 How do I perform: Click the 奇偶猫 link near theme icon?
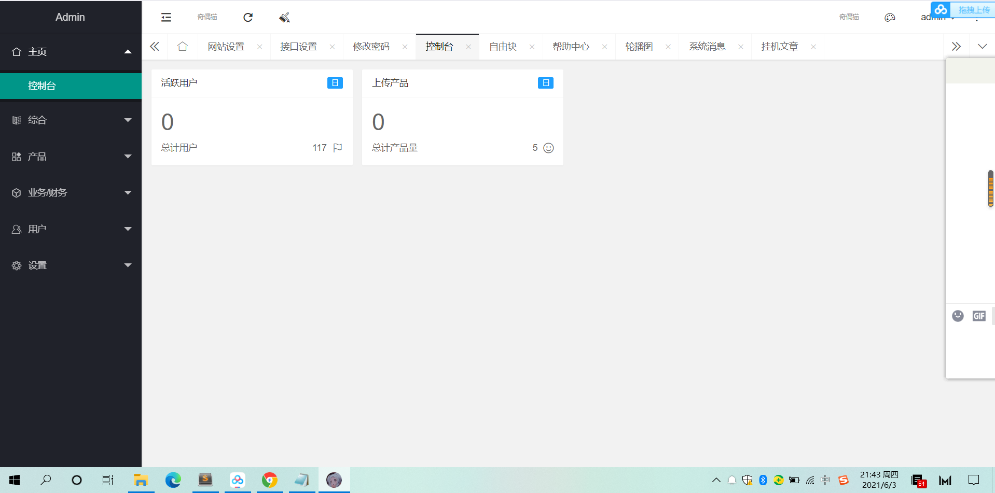pyautogui.click(x=849, y=17)
